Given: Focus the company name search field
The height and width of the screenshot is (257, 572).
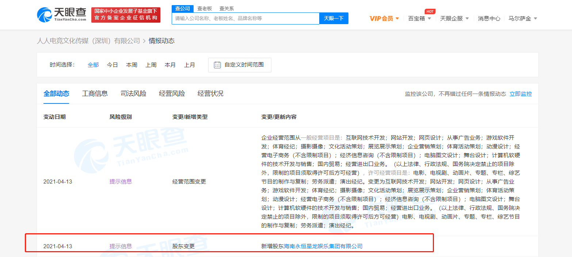Looking at the screenshot, I should [246, 18].
